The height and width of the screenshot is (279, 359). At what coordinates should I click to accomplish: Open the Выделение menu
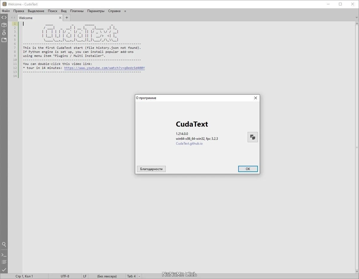pyautogui.click(x=36, y=11)
